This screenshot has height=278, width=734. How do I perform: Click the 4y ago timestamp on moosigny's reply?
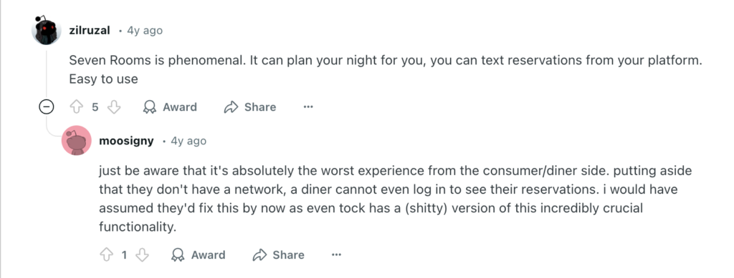(189, 141)
